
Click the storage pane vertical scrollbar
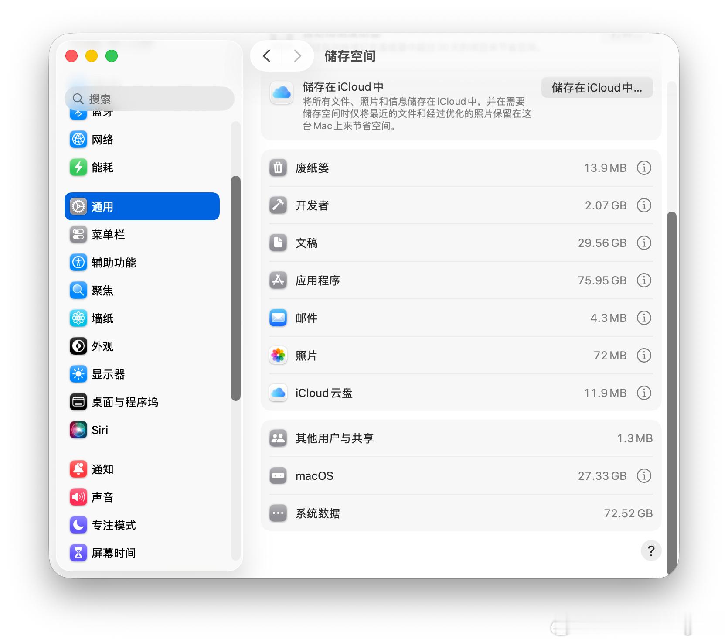[x=672, y=393]
